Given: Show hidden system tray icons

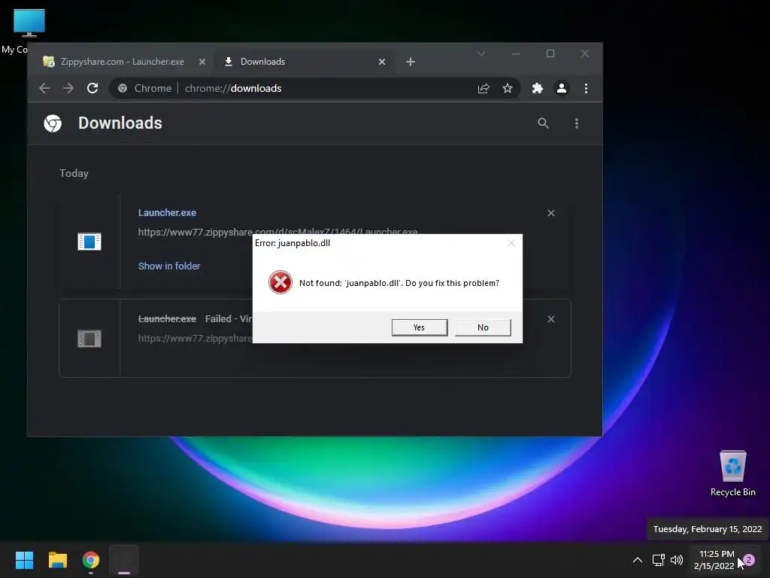Looking at the screenshot, I should coord(638,560).
